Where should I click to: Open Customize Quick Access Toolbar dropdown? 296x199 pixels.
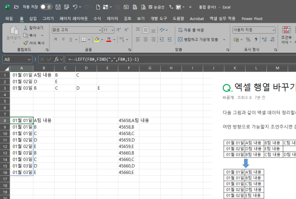click(x=190, y=7)
